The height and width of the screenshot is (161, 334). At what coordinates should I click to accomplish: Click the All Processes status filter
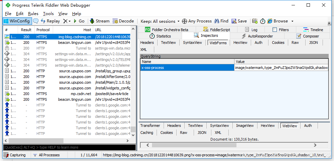coord(46,155)
